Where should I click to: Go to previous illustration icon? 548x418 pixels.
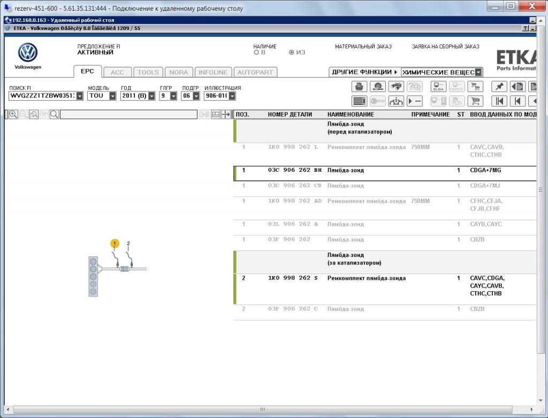tap(517, 101)
